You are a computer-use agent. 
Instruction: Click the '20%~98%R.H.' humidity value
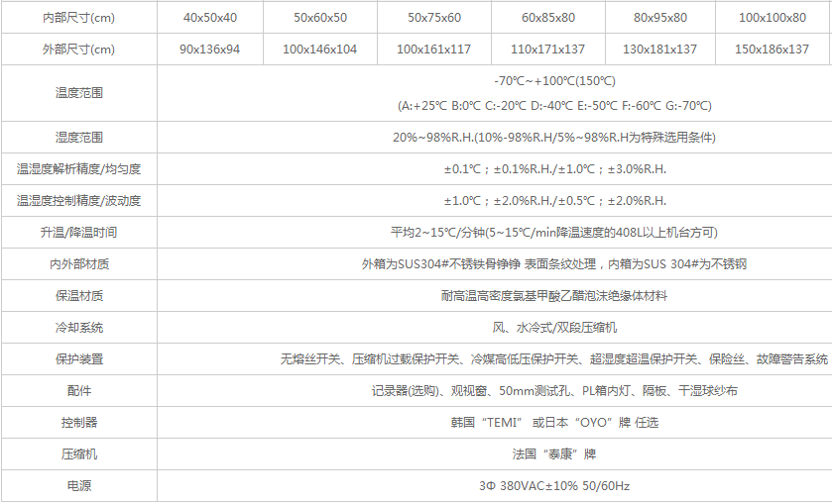tap(554, 138)
